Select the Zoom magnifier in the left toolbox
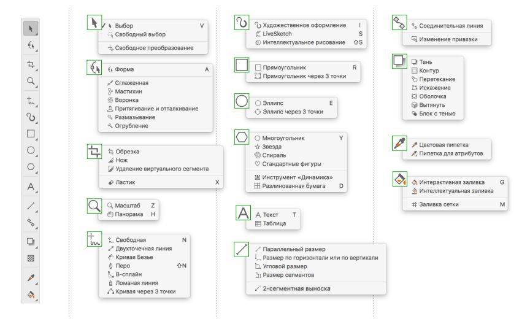The image size is (530, 324). coord(30,80)
